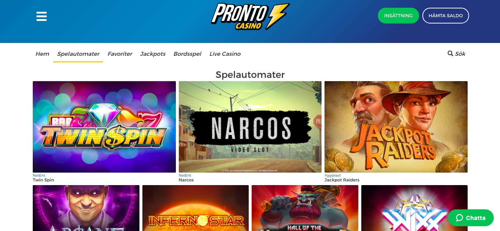500x231 pixels.
Task: Click the Insättning deposit button
Action: 398,16
